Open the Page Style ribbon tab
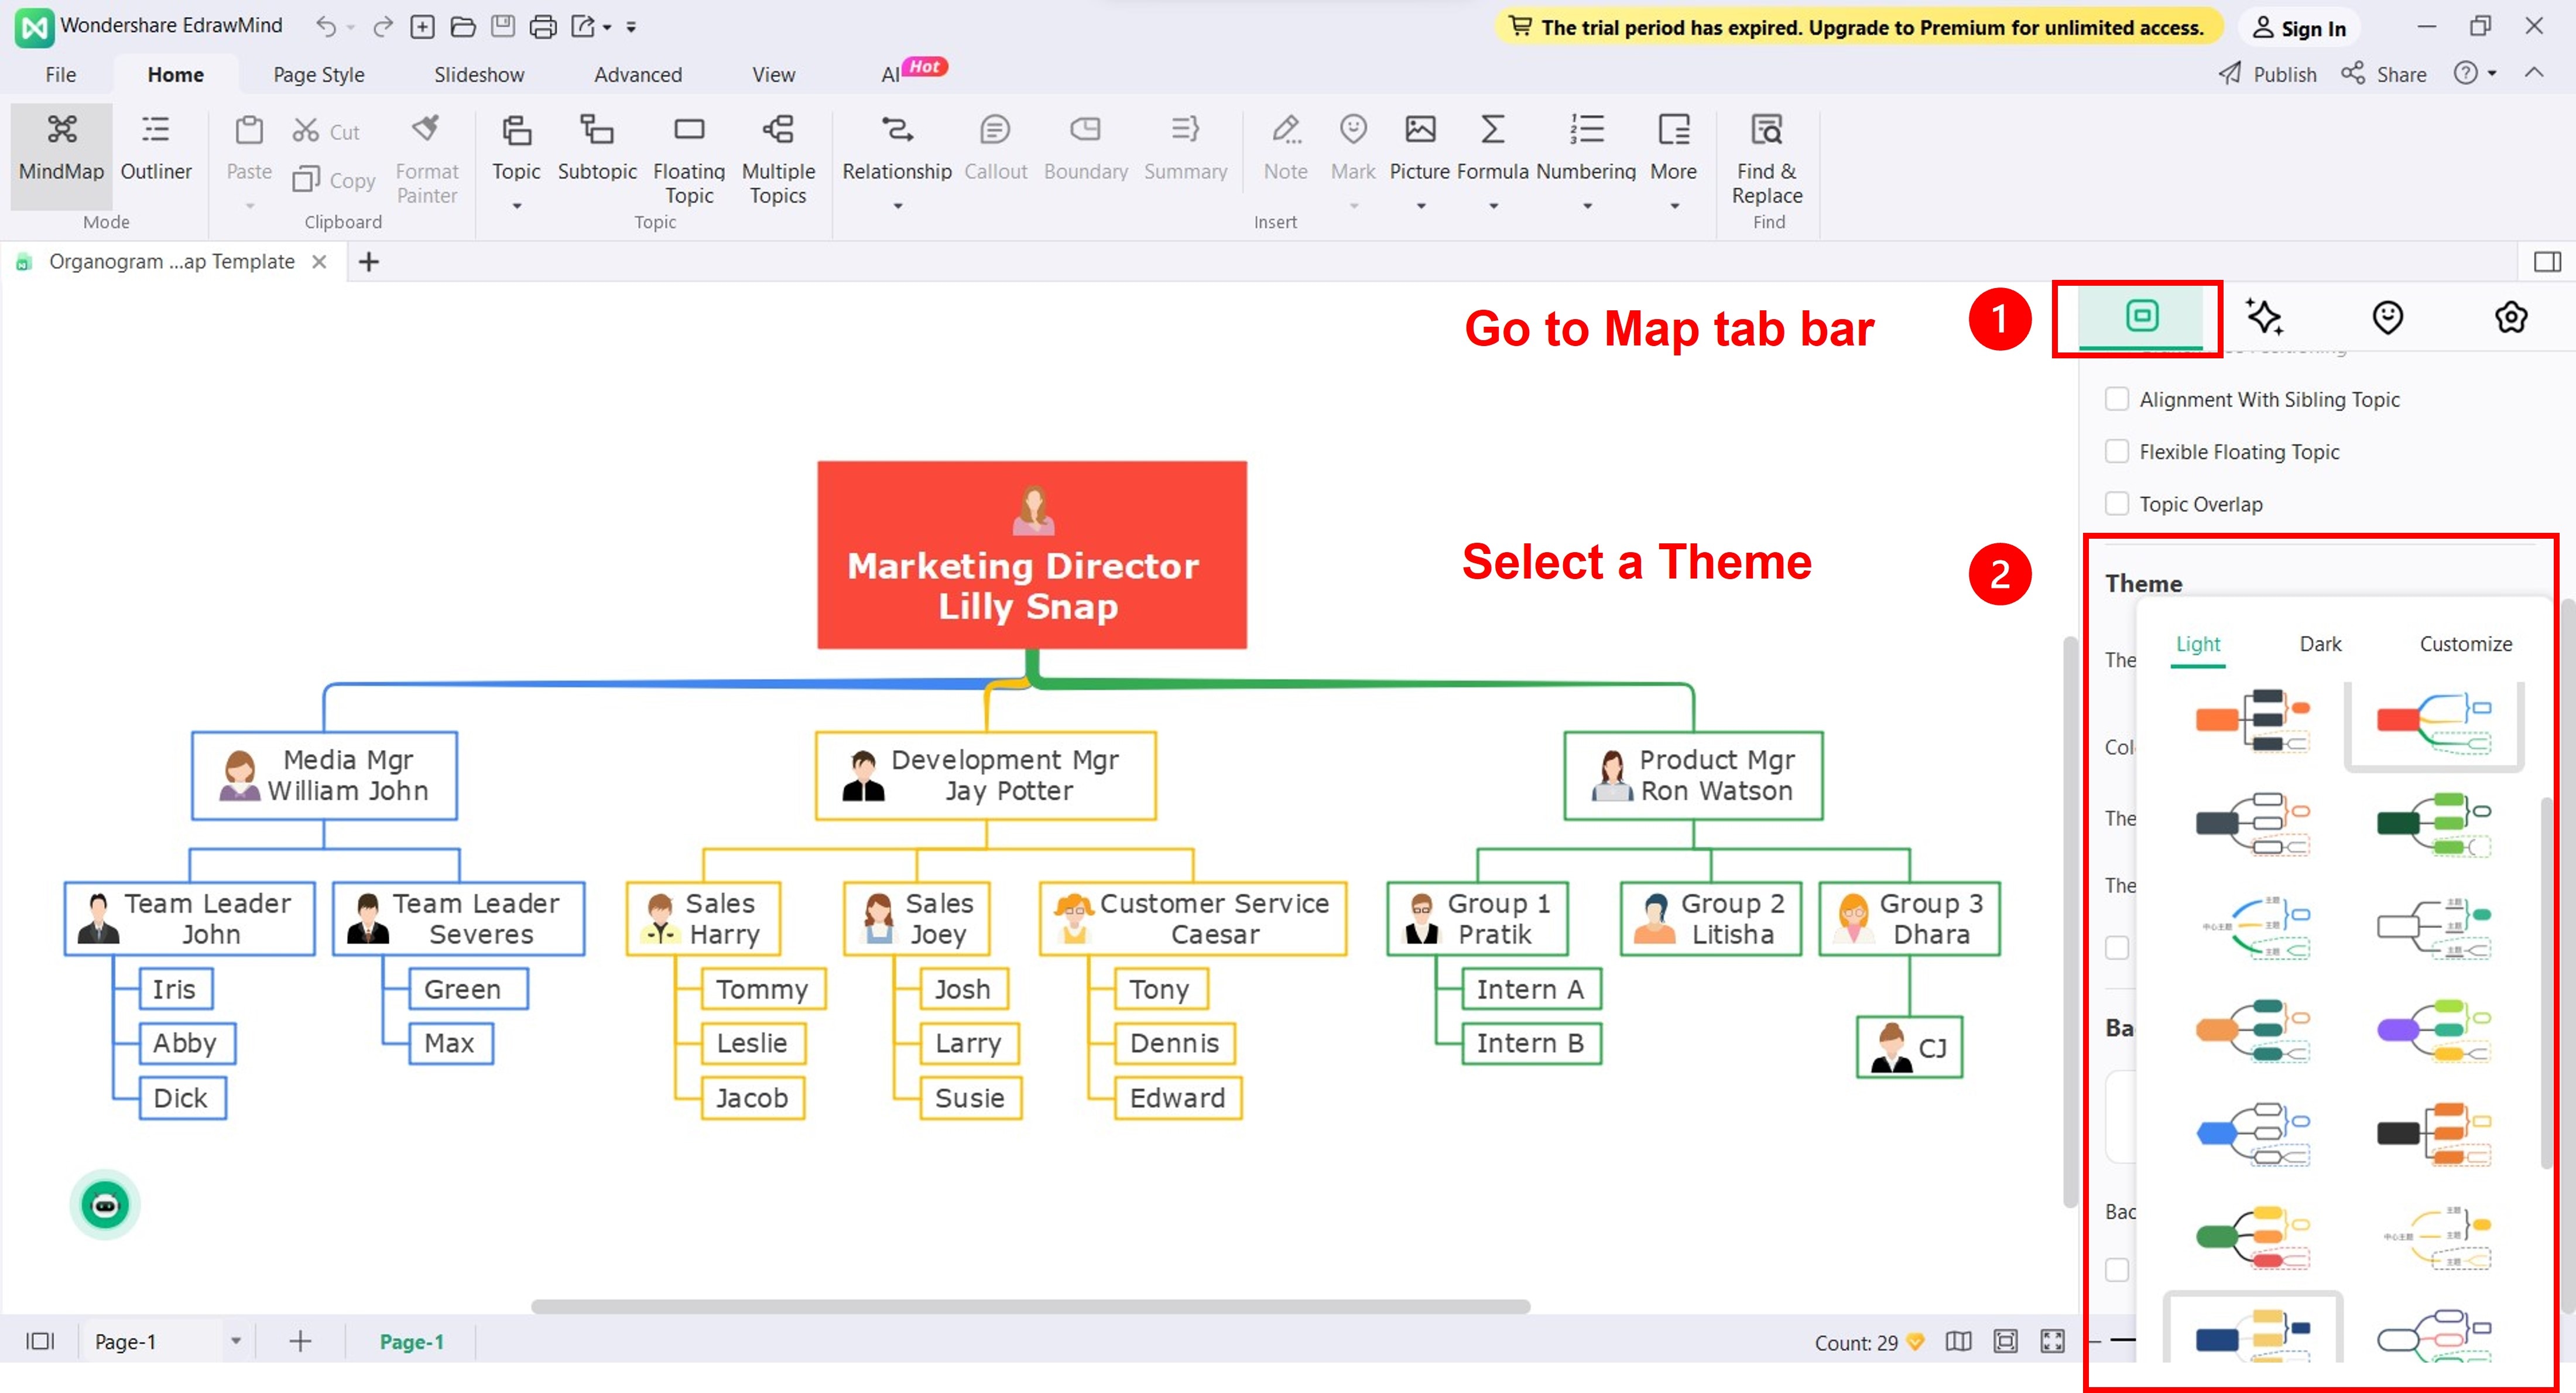The image size is (2576, 1393). (318, 75)
